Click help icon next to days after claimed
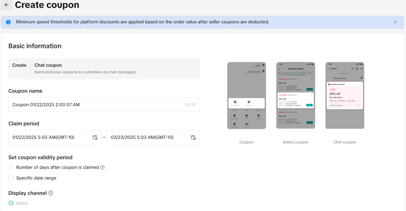This screenshot has height=211, width=406. click(103, 167)
